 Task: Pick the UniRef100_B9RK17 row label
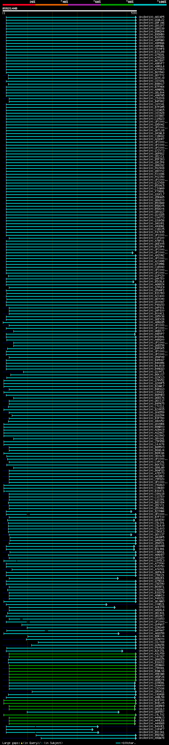(x=151, y=84)
